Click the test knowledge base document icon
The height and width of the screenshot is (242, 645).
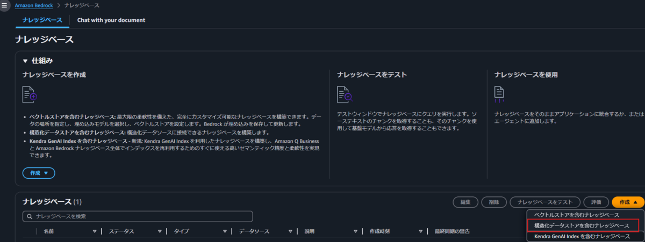[x=344, y=94]
